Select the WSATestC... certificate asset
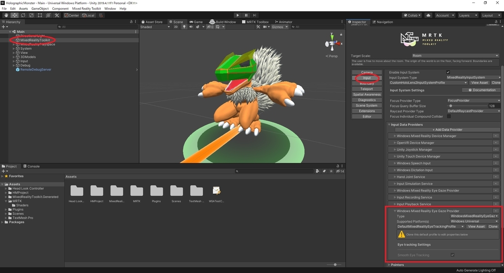504x273 pixels. (216, 191)
